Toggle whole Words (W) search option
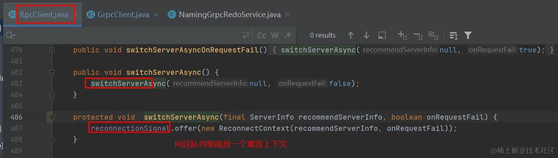Image resolution: width=558 pixels, height=158 pixels. click(275, 36)
